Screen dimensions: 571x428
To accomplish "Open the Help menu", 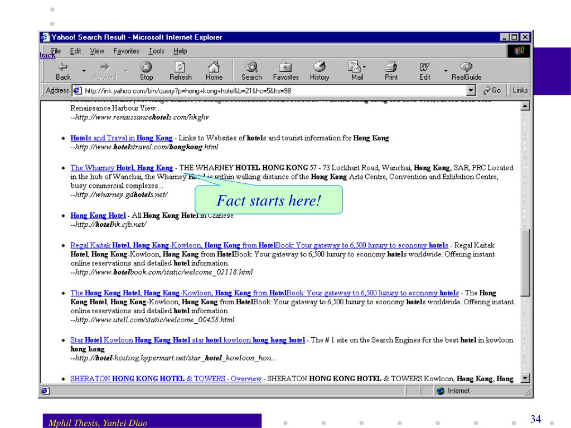I will click(x=180, y=51).
